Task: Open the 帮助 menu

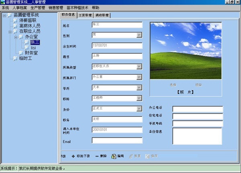Action: click(96, 8)
